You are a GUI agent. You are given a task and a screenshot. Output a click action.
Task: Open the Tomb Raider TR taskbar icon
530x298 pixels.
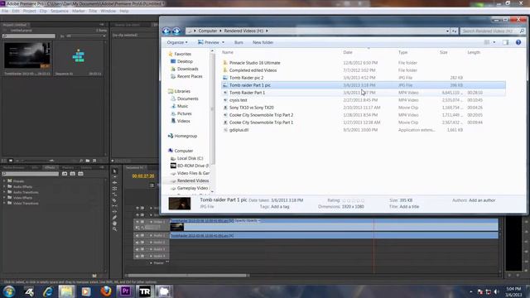click(145, 291)
